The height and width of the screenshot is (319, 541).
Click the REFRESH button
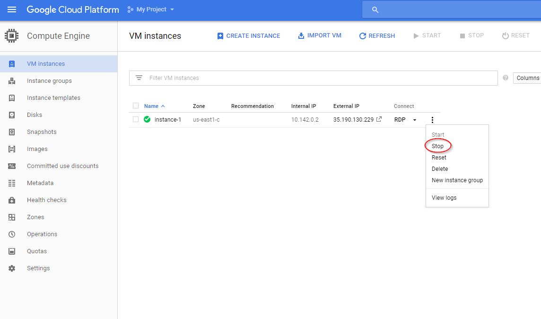click(377, 36)
